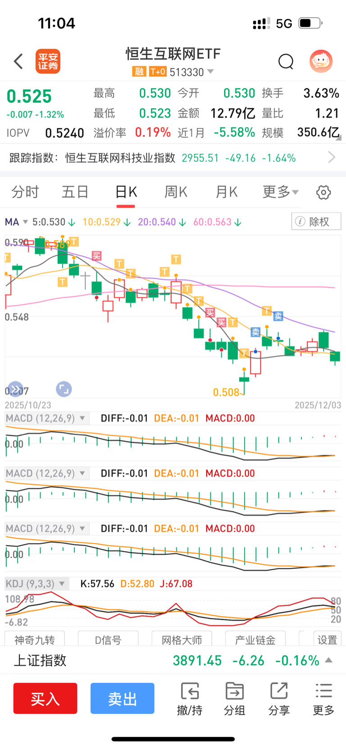Open the 产业链金 tool
346x749 pixels.
point(255,639)
